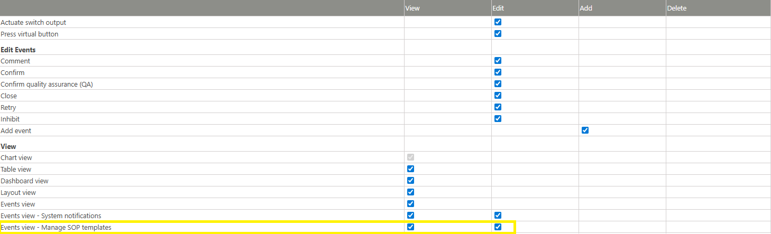Screen dimensions: 771x234
Task: Uncheck View for Manage SOP templates
Action: pos(411,227)
